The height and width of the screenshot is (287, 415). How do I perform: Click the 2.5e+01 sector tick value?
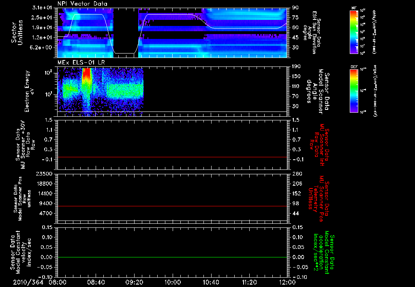(42, 17)
